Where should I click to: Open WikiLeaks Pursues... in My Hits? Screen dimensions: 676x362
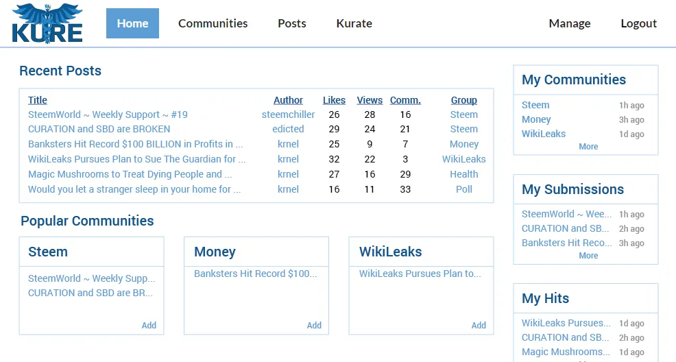[566, 323]
